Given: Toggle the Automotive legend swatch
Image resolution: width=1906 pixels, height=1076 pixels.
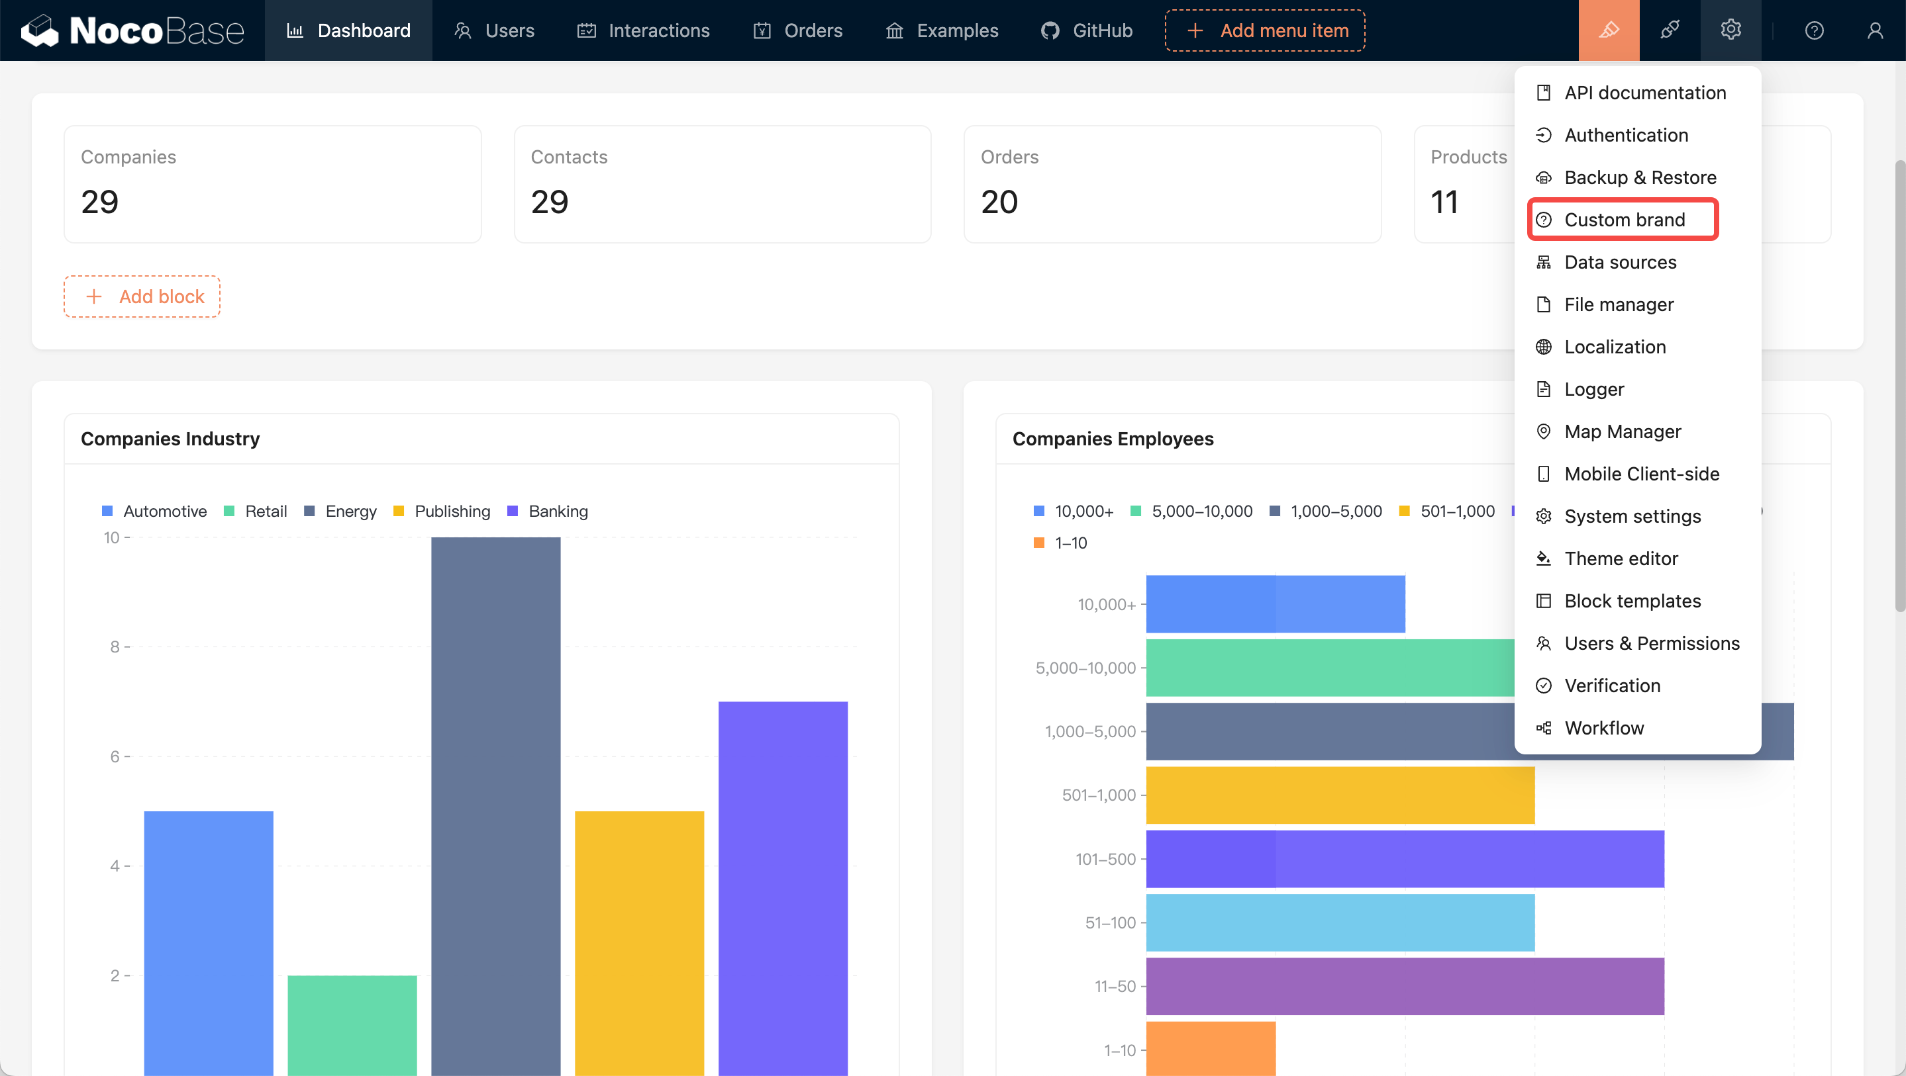Looking at the screenshot, I should point(107,511).
